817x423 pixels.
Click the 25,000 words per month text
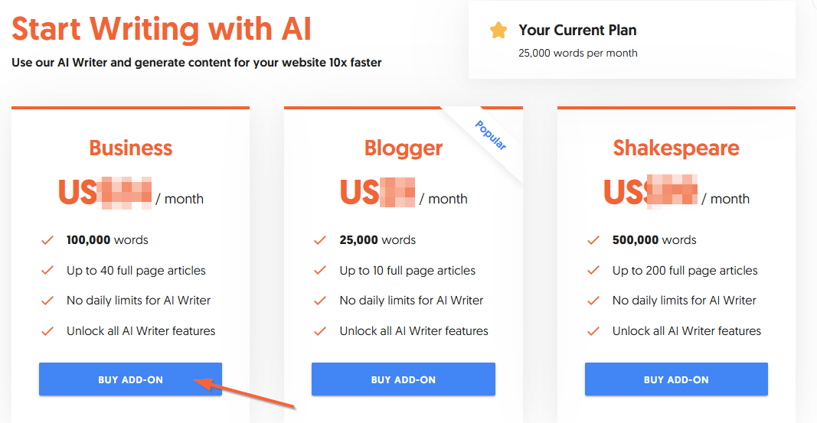(x=578, y=54)
